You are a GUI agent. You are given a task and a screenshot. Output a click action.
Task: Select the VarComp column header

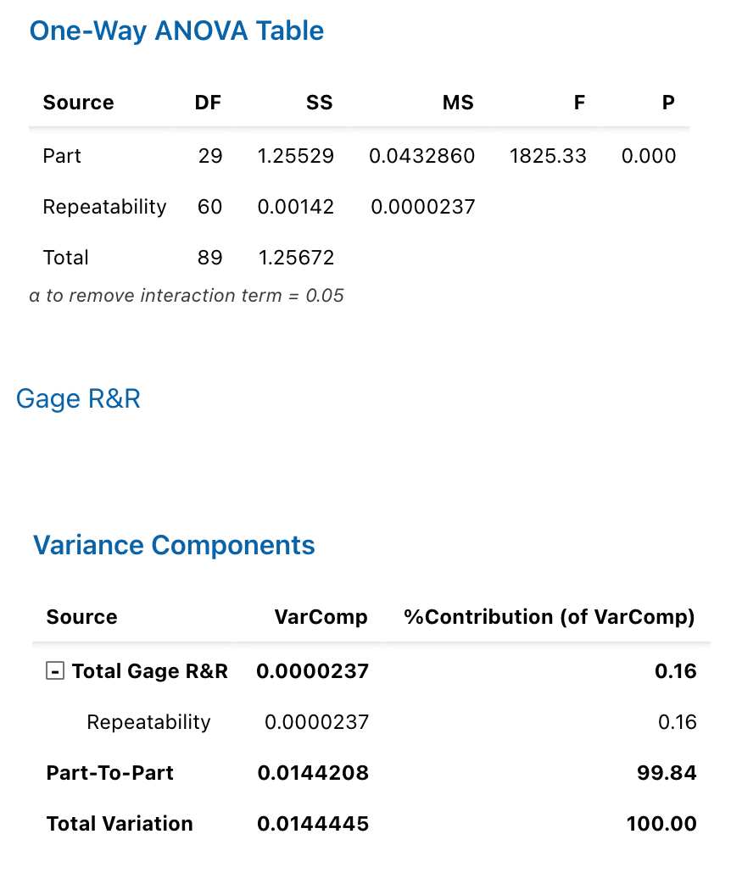click(321, 617)
